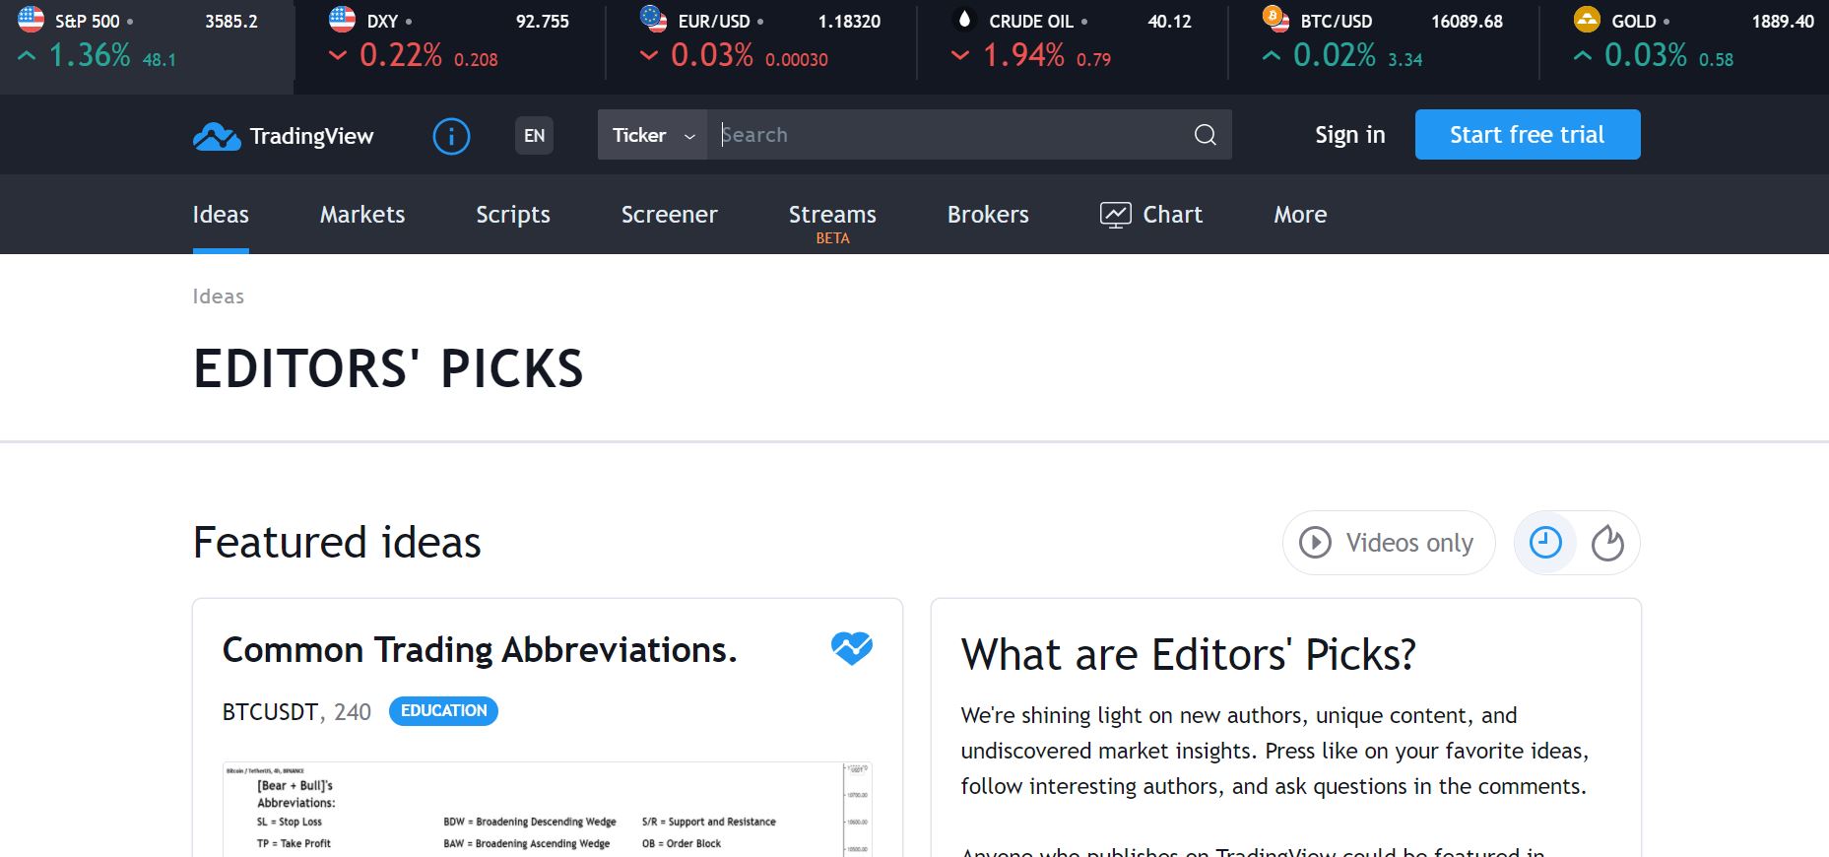Open the abbreviations chart thumbnail
This screenshot has height=857, width=1829.
[548, 809]
